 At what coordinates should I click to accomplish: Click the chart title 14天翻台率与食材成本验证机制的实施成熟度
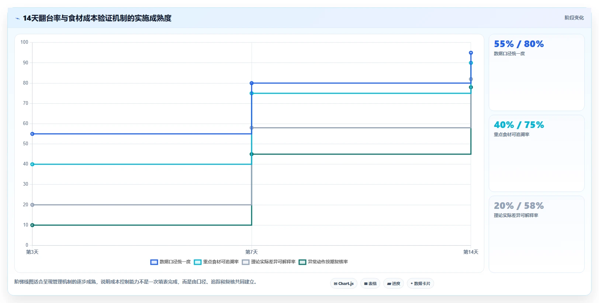pos(97,18)
